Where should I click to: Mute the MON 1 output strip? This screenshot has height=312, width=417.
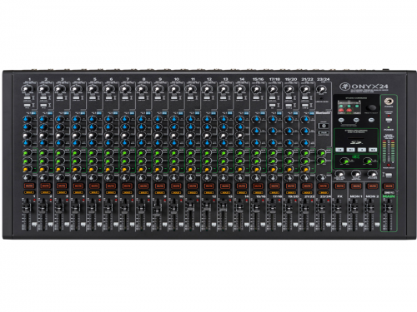(x=356, y=186)
